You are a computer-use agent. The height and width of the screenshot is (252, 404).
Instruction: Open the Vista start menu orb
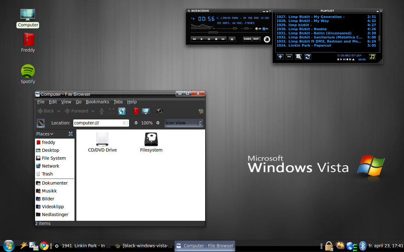(9, 246)
